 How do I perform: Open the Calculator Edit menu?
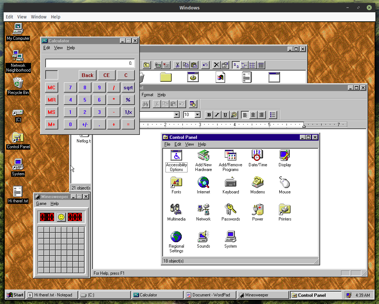pos(47,48)
